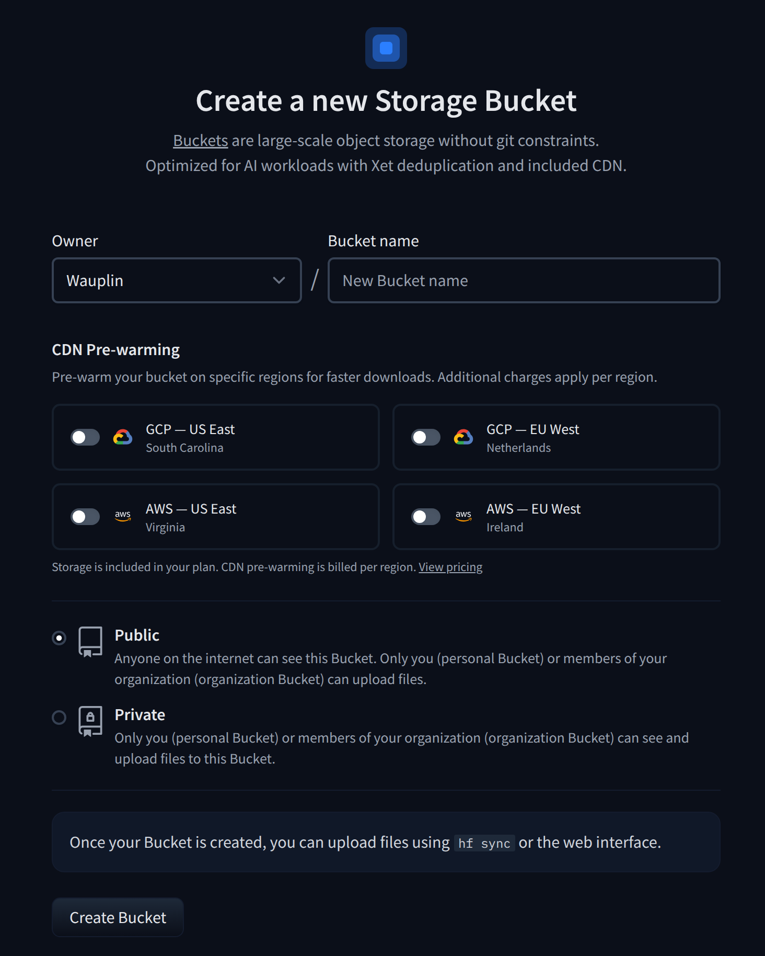Image resolution: width=765 pixels, height=956 pixels.
Task: Choose the Private visibility radio button
Action: (59, 718)
